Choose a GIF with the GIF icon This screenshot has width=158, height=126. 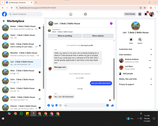(x=60, y=105)
